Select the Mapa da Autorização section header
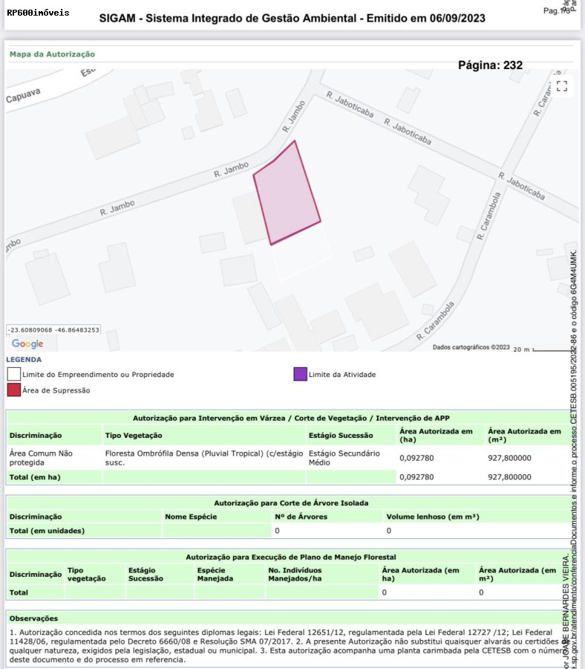585x669 pixels. tap(52, 54)
